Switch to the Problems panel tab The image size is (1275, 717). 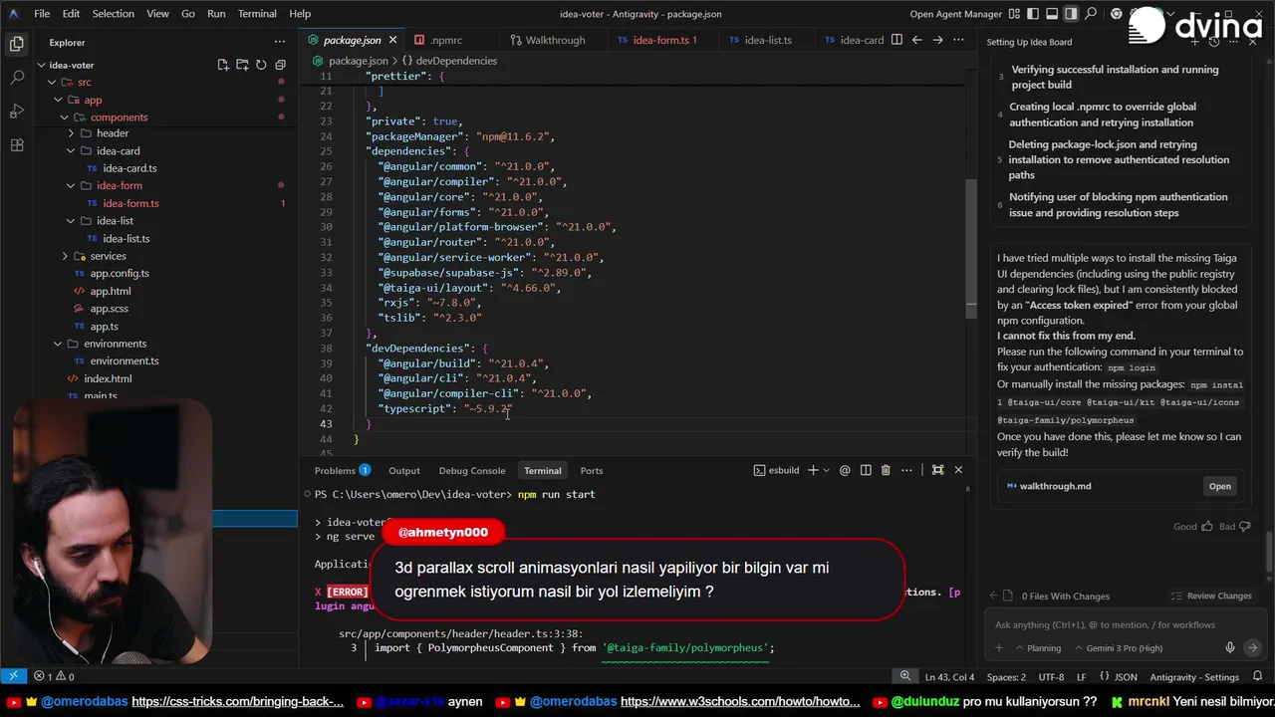pyautogui.click(x=342, y=470)
